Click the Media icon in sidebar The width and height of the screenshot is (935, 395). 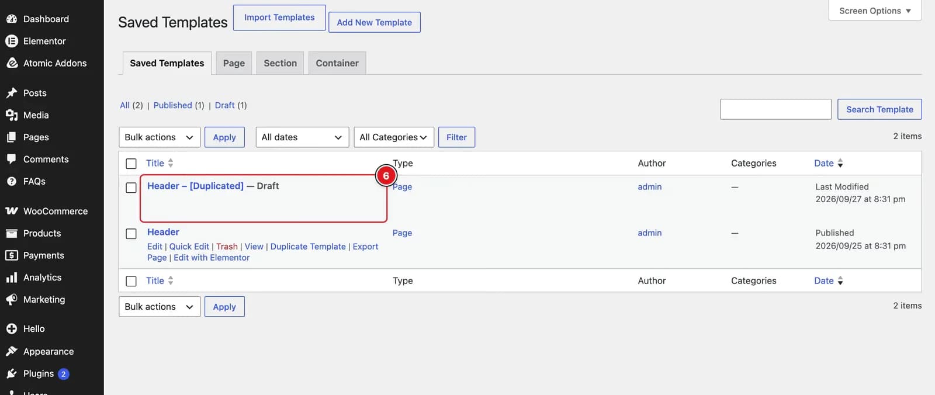point(12,115)
